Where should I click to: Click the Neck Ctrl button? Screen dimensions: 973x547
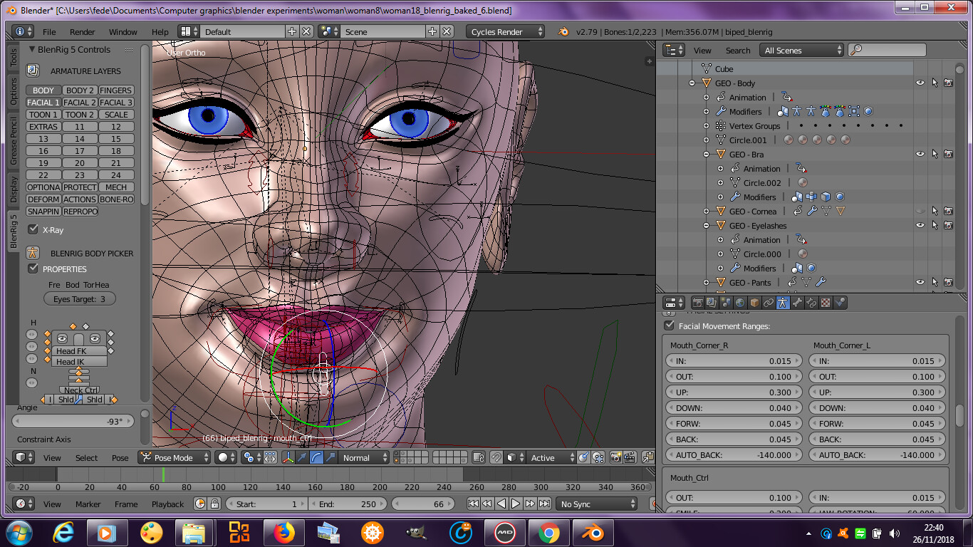point(80,390)
